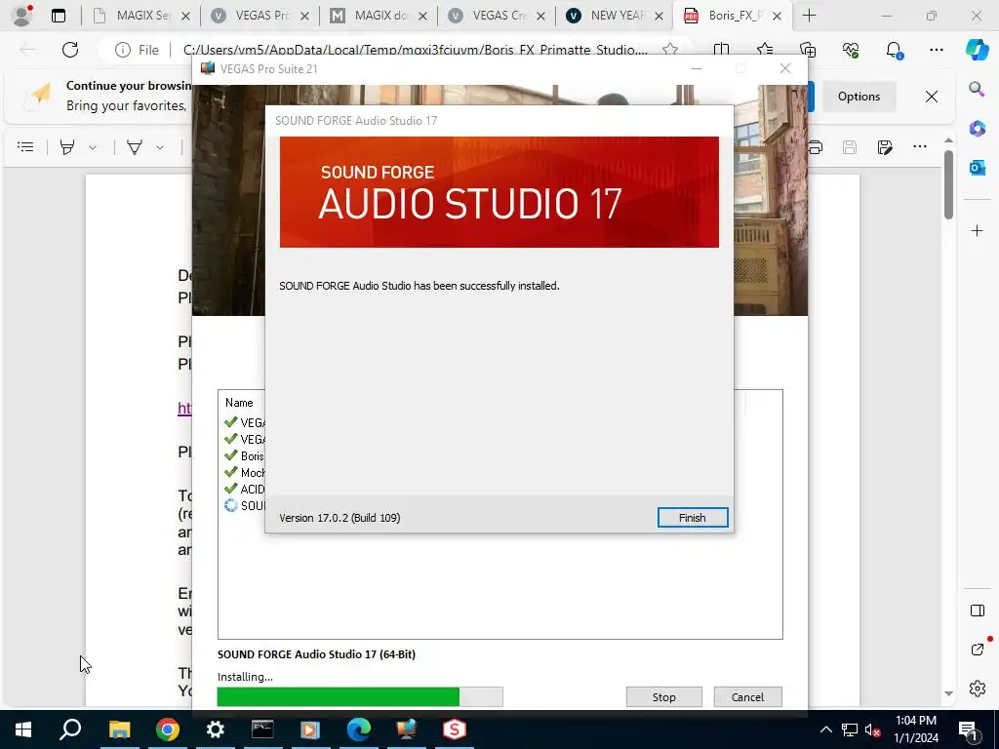
Task: Close the Boris_FX PDF browser tab
Action: [777, 16]
